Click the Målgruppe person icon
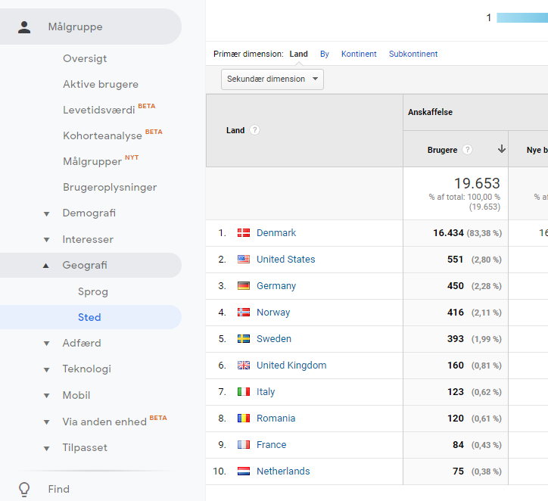The image size is (548, 501). [x=25, y=27]
